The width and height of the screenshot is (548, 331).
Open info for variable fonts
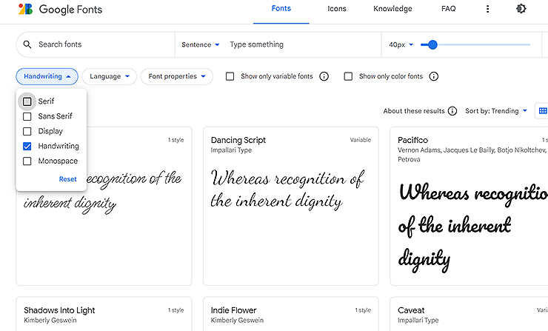[x=324, y=76]
